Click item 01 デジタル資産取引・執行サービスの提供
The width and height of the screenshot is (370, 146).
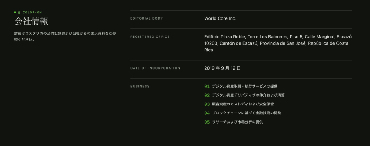point(241,86)
